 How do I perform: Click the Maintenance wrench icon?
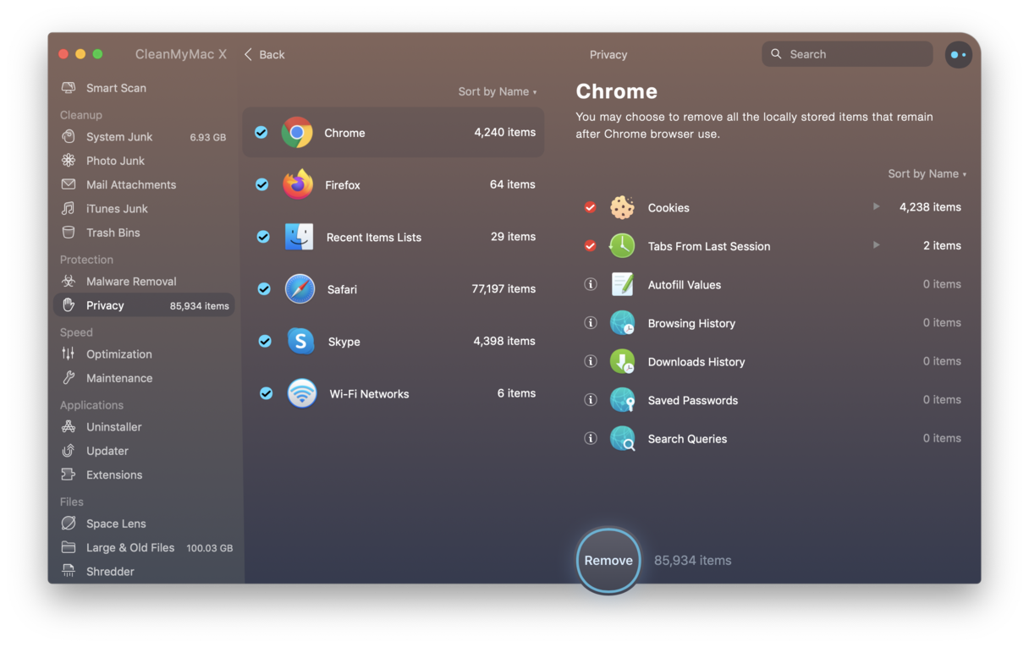[69, 378]
